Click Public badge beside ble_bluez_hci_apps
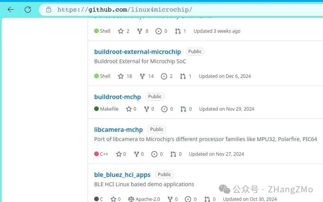The width and height of the screenshot is (323, 202). click(x=164, y=174)
